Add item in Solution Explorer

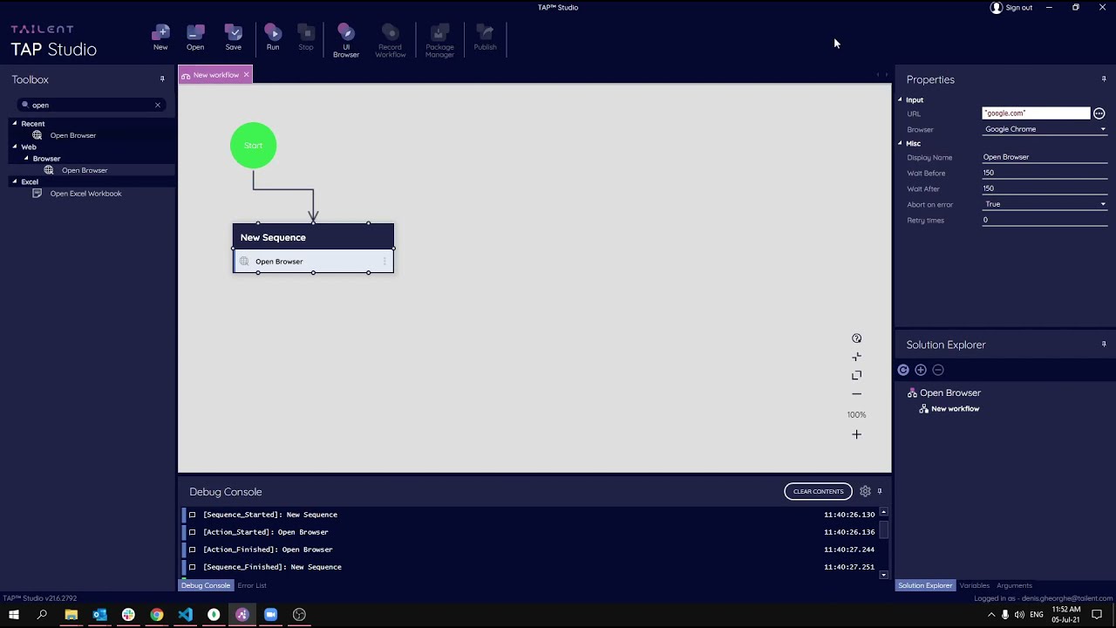coord(921,370)
